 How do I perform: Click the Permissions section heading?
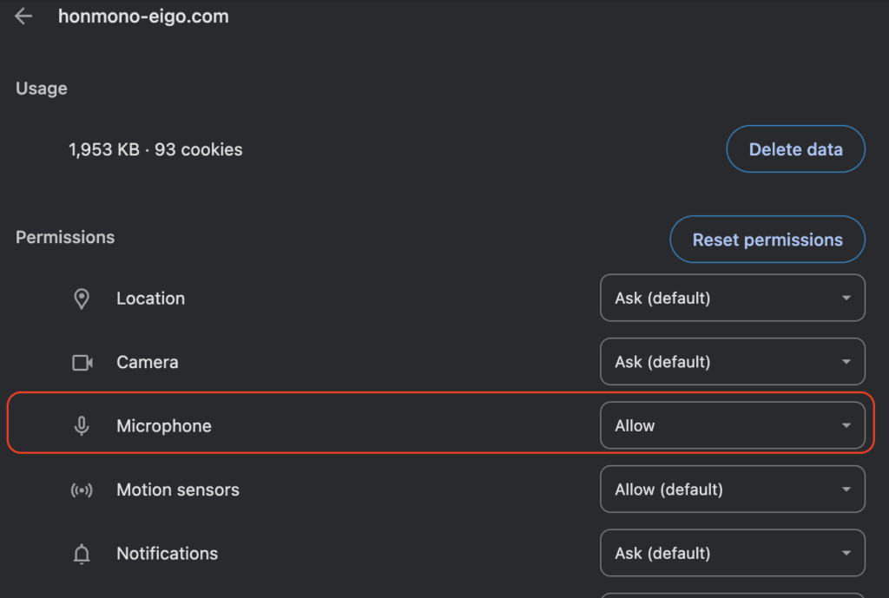tap(65, 238)
